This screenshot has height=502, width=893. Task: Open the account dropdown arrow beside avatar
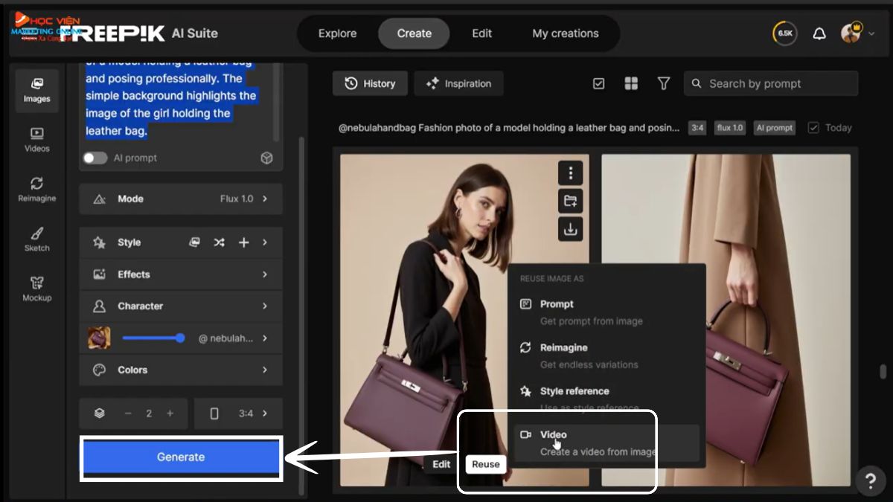coord(871,33)
